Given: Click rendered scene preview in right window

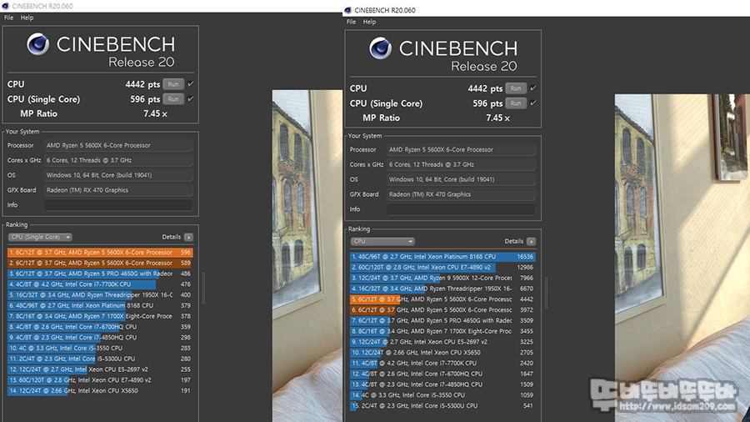Looking at the screenshot, I should [x=682, y=258].
